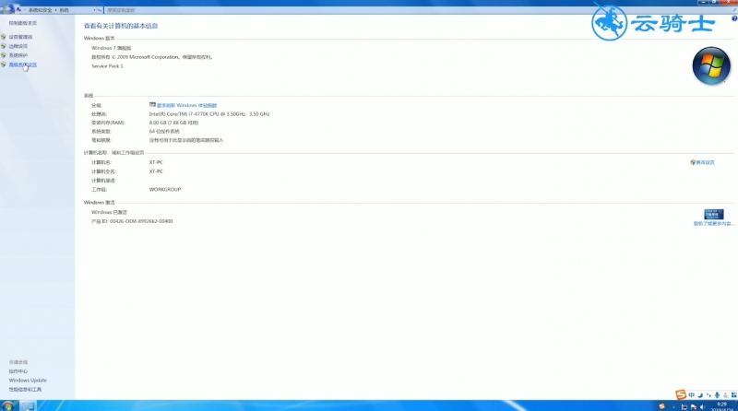The width and height of the screenshot is (738, 411).
Task: Click the soft keyboard icon on Sogou bar
Action: coord(726,395)
